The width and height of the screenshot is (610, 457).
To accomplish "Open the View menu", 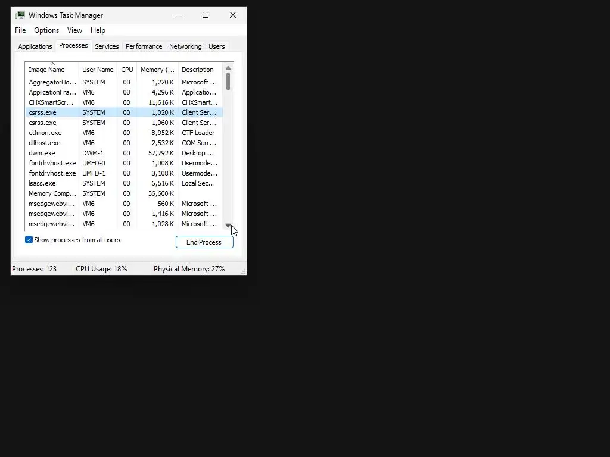I will point(74,30).
